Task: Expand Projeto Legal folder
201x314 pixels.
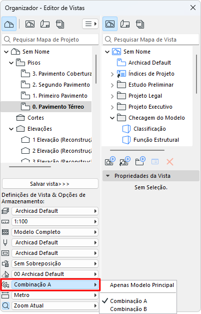Action: 112,96
